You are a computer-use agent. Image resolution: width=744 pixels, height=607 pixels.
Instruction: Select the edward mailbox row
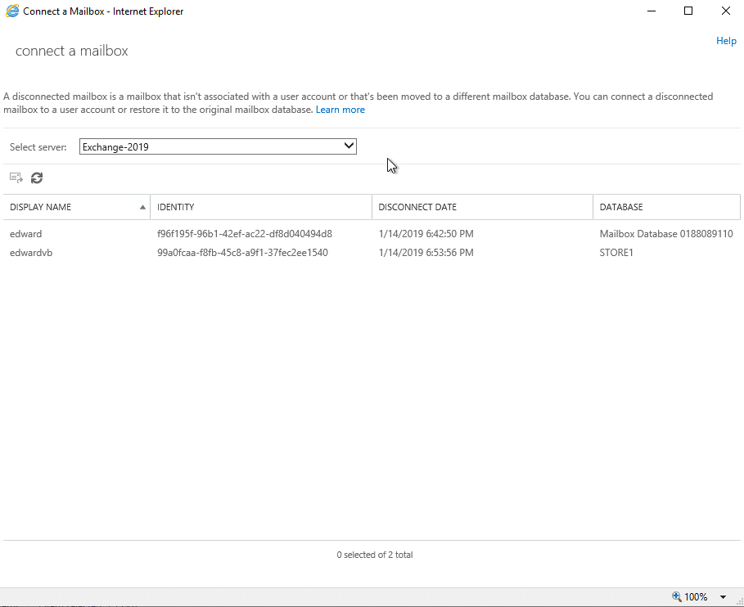click(372, 234)
